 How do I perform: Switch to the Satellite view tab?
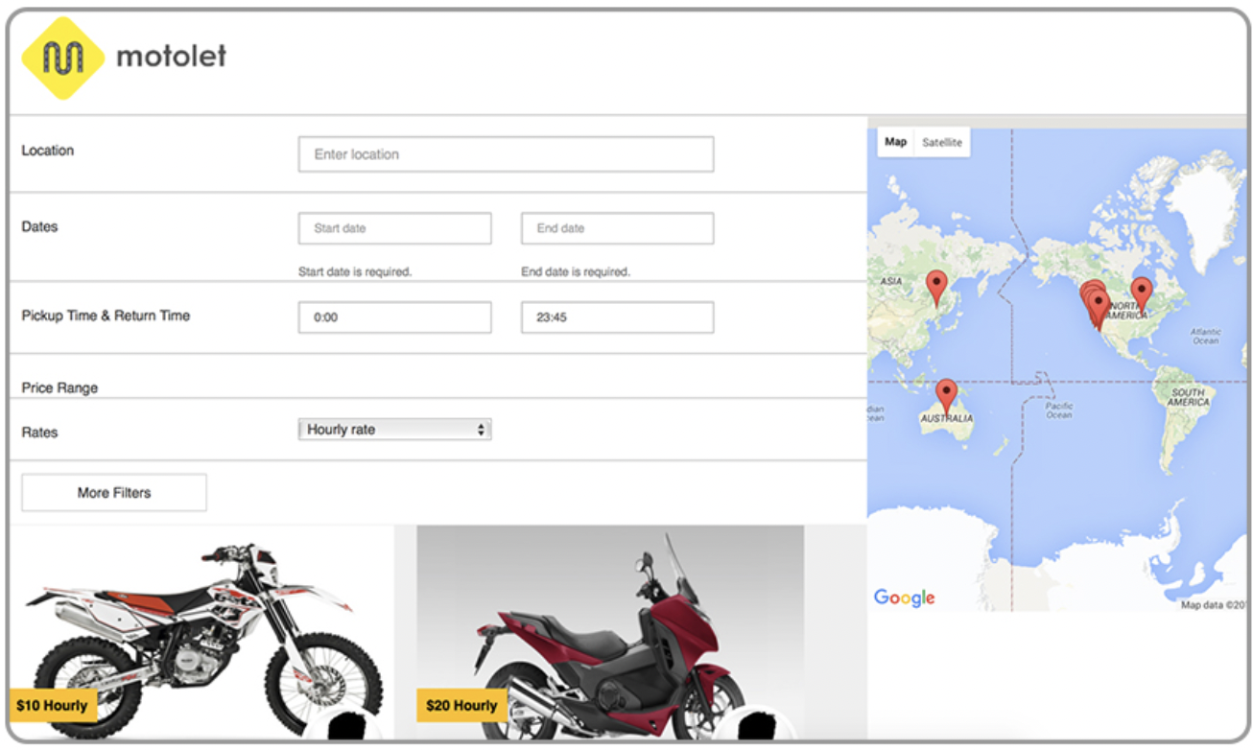(x=941, y=142)
